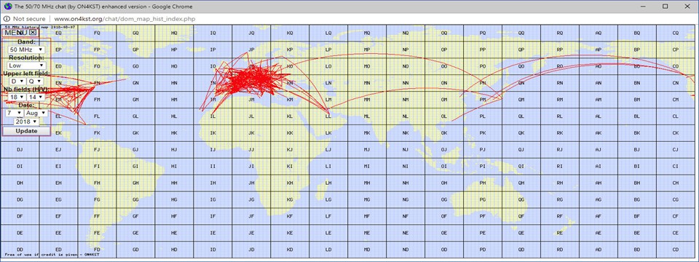Expand the upper left field D dropdown
This screenshot has width=699, height=262.
tap(17, 82)
